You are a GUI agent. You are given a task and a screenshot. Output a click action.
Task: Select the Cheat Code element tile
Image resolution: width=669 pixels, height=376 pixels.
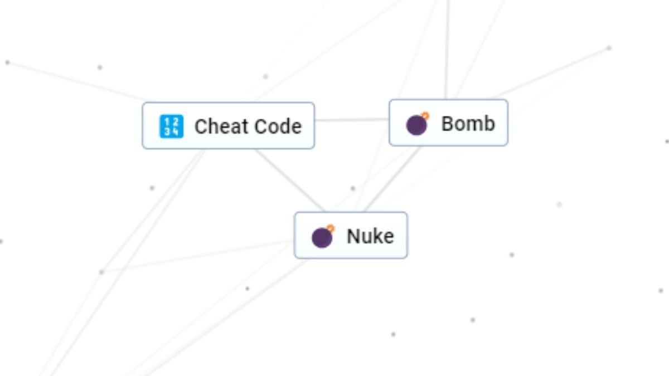229,125
